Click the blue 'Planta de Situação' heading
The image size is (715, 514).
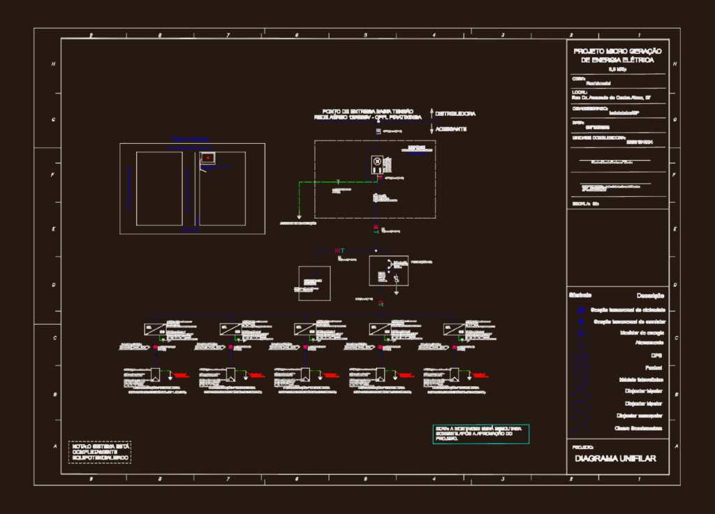(190, 139)
